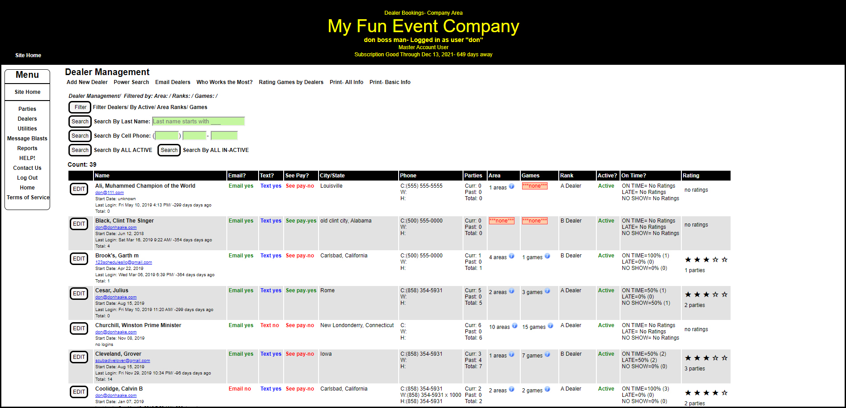Screen dimensions: 846x408
Task: Open Dealers in the side menu
Action: tap(27, 119)
